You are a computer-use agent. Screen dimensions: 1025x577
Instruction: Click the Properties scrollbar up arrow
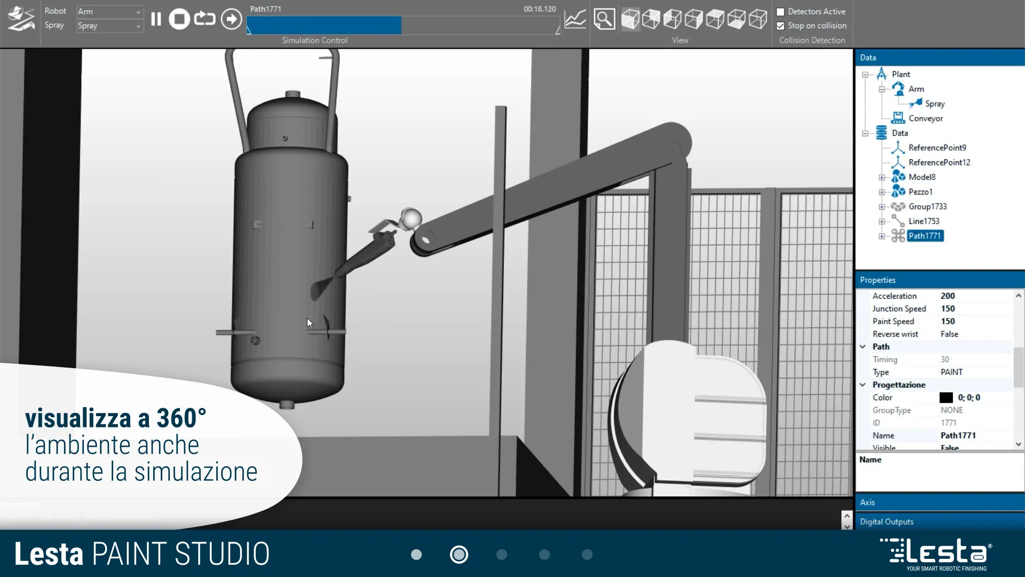(x=1019, y=295)
